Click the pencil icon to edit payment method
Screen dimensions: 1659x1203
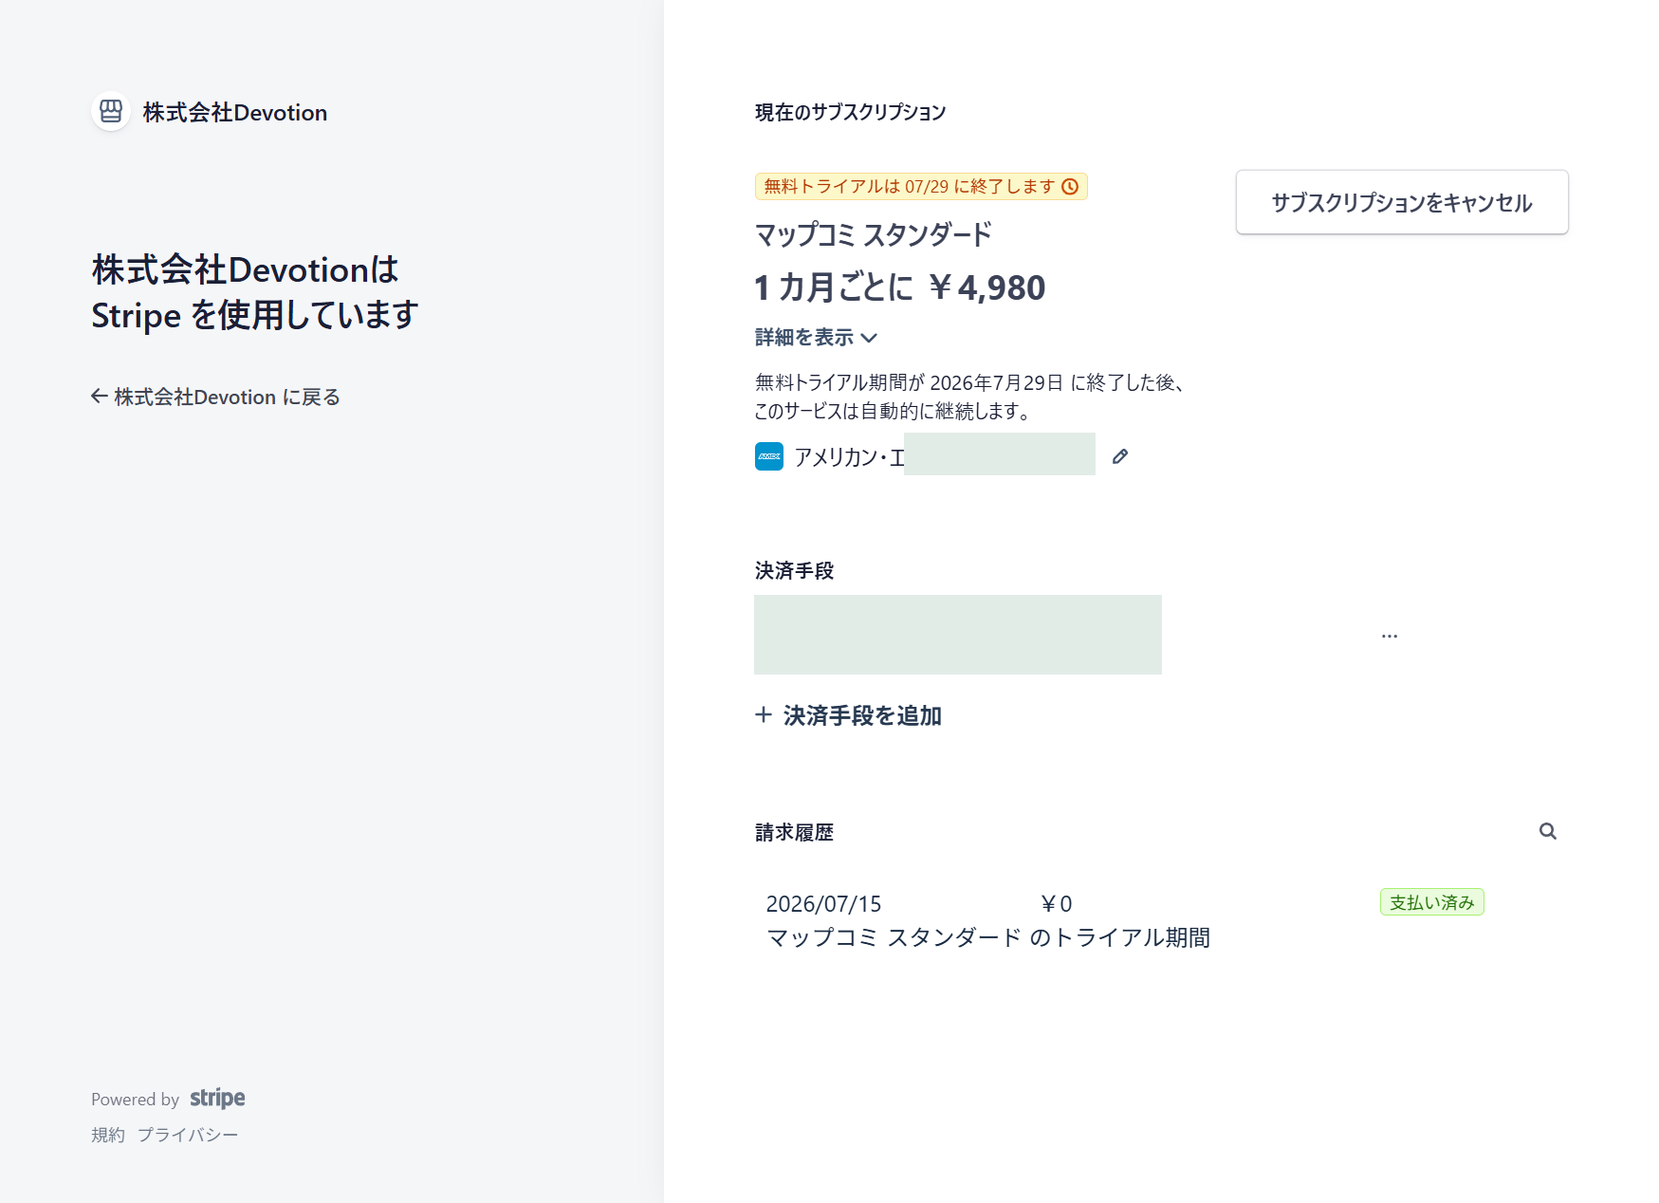tap(1120, 456)
